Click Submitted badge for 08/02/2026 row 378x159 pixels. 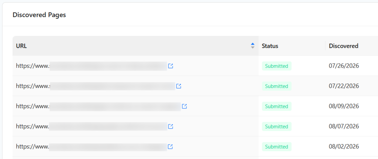tap(277, 147)
